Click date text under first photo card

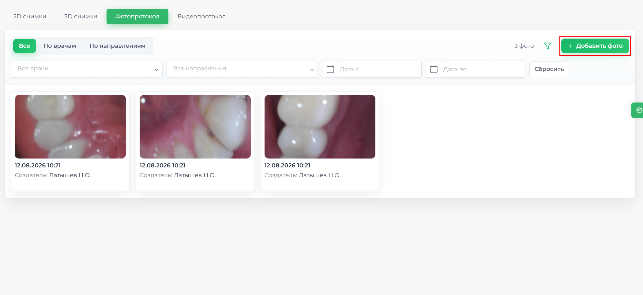tap(38, 166)
